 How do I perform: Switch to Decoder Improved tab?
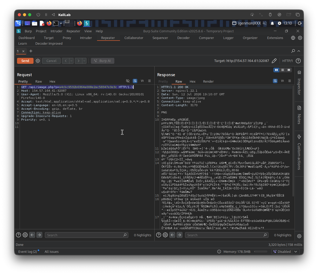click(49, 44)
